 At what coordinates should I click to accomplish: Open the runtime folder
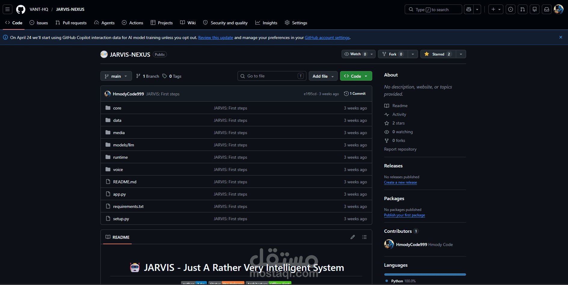tap(120, 157)
